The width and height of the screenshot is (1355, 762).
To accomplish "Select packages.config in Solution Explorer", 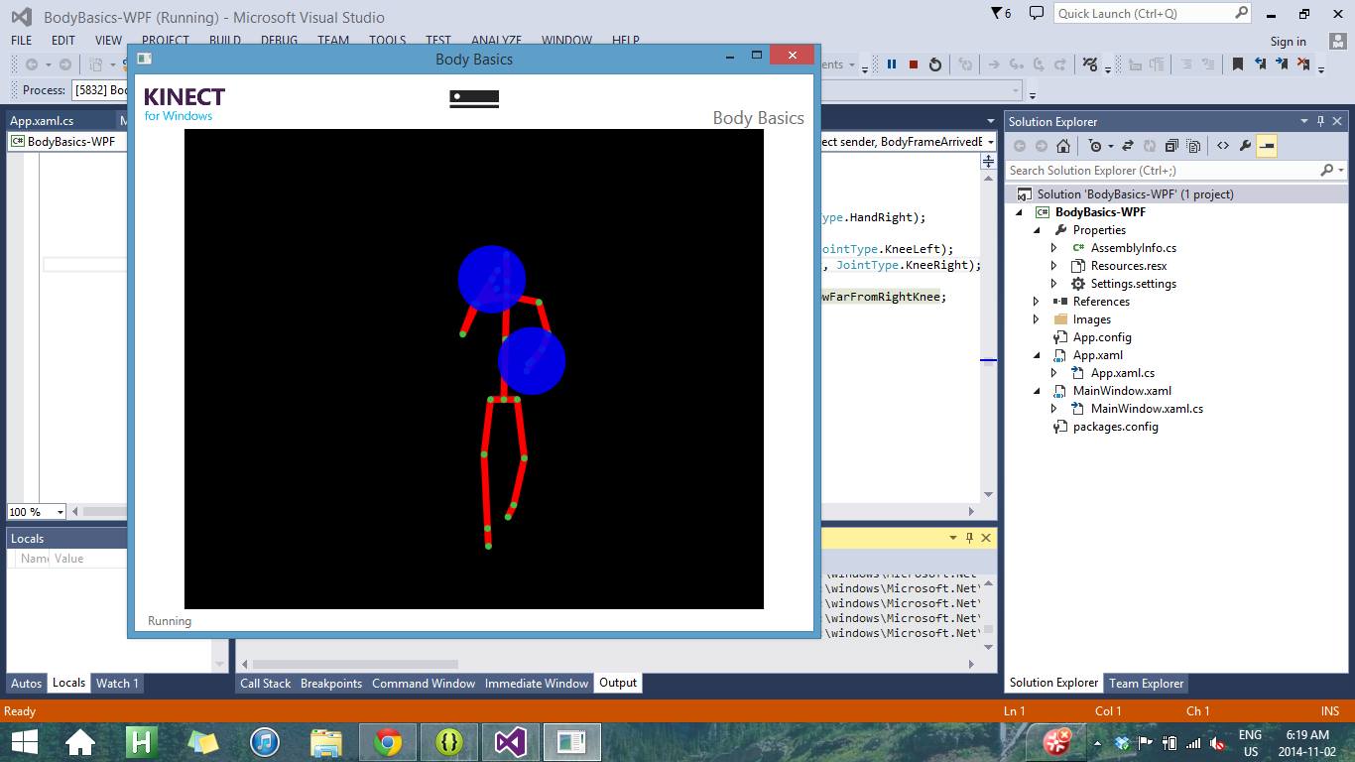I will pos(1115,427).
